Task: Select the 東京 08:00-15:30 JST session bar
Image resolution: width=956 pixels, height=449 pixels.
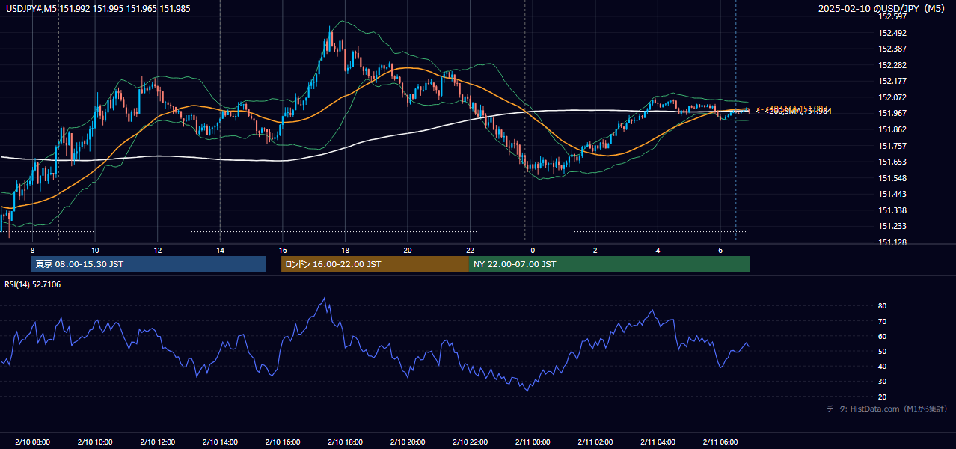Action: click(x=148, y=264)
